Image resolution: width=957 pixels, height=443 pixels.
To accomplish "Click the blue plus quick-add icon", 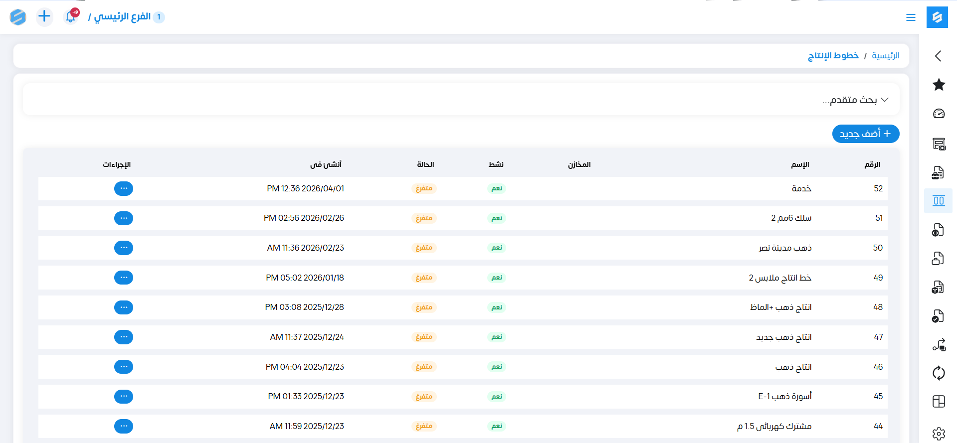I will [x=44, y=16].
